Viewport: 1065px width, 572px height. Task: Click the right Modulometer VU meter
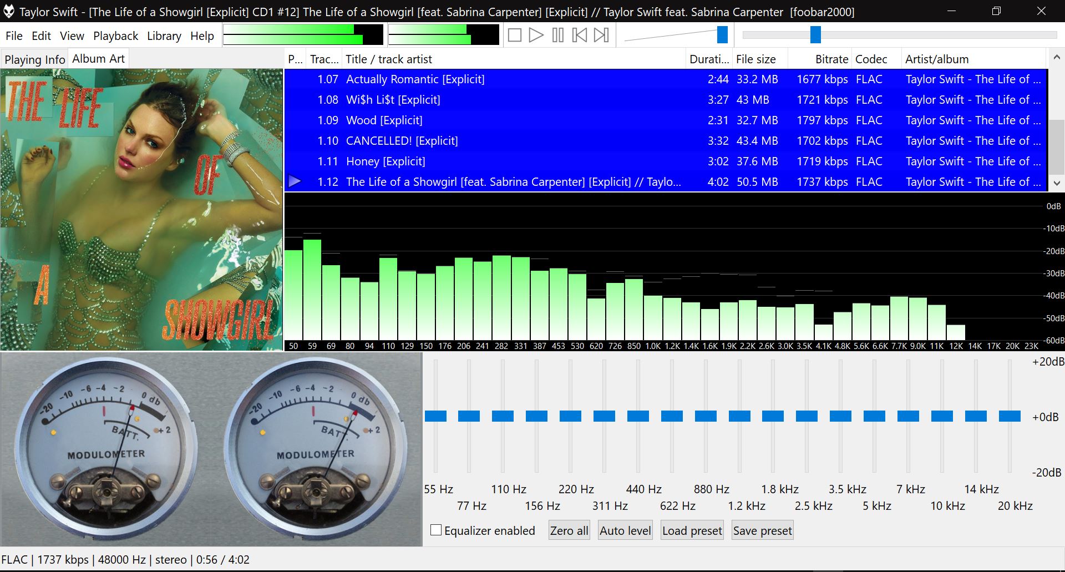[x=315, y=448]
